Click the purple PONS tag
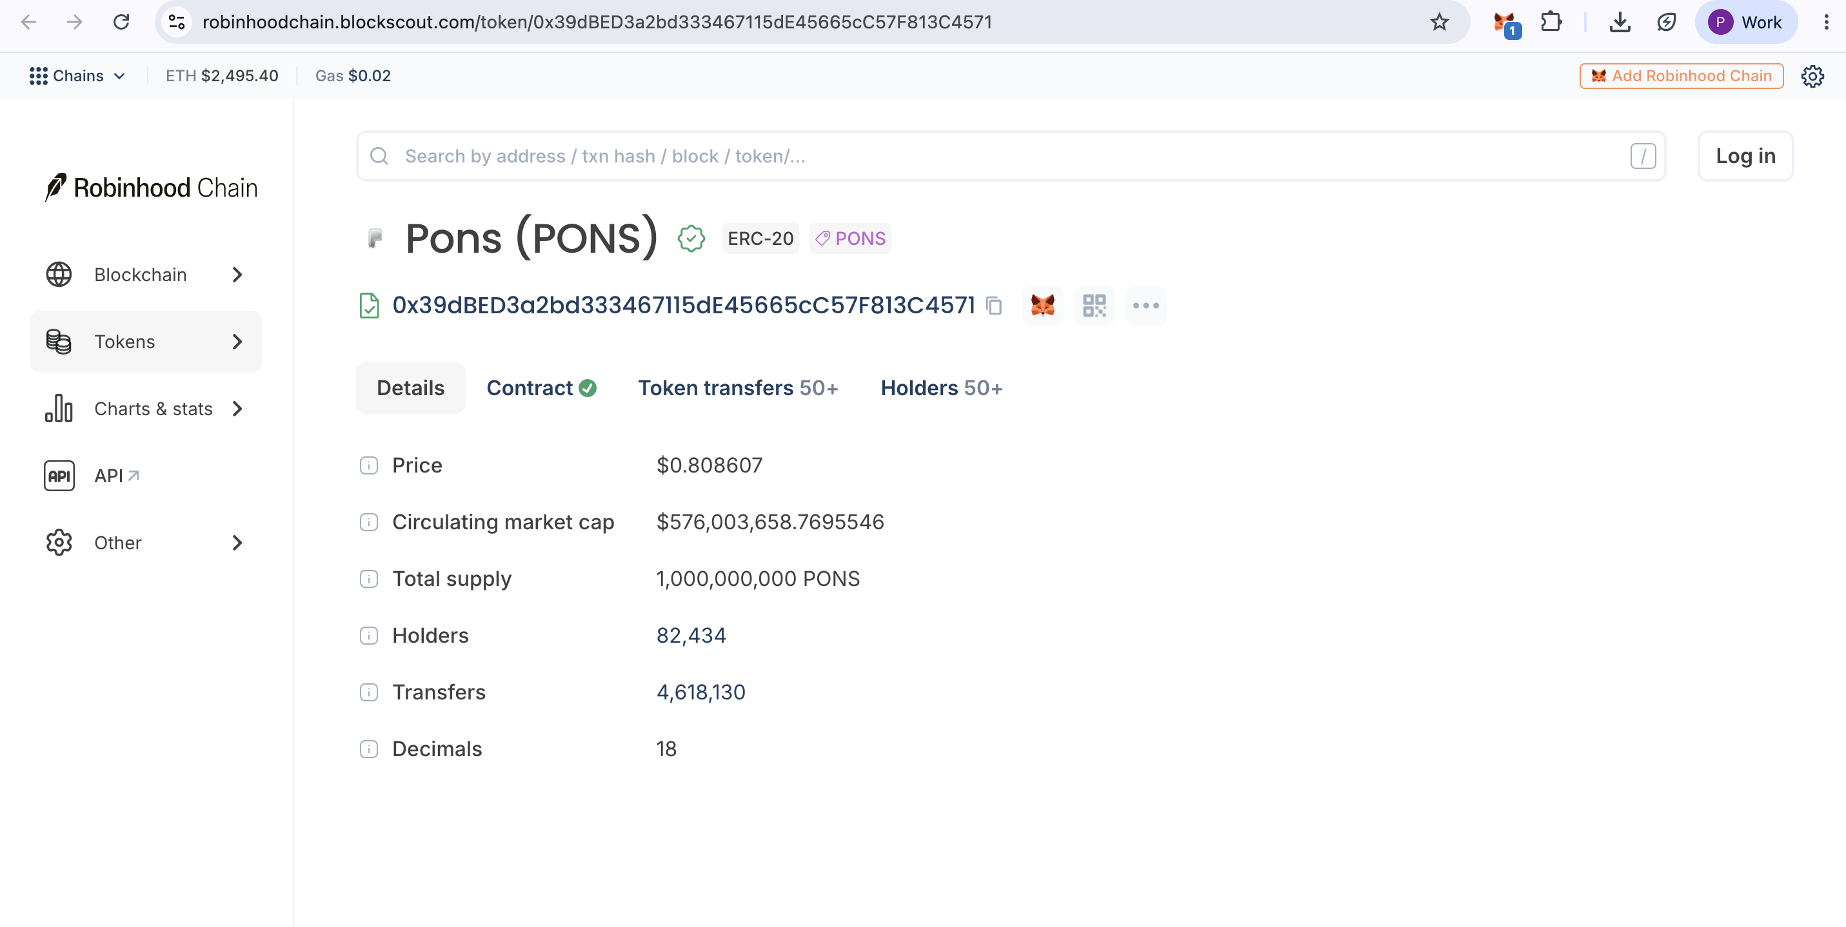Viewport: 1846px width, 927px height. [x=850, y=239]
